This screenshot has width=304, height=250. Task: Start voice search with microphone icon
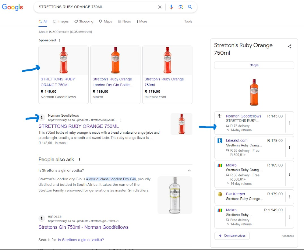pyautogui.click(x=171, y=7)
